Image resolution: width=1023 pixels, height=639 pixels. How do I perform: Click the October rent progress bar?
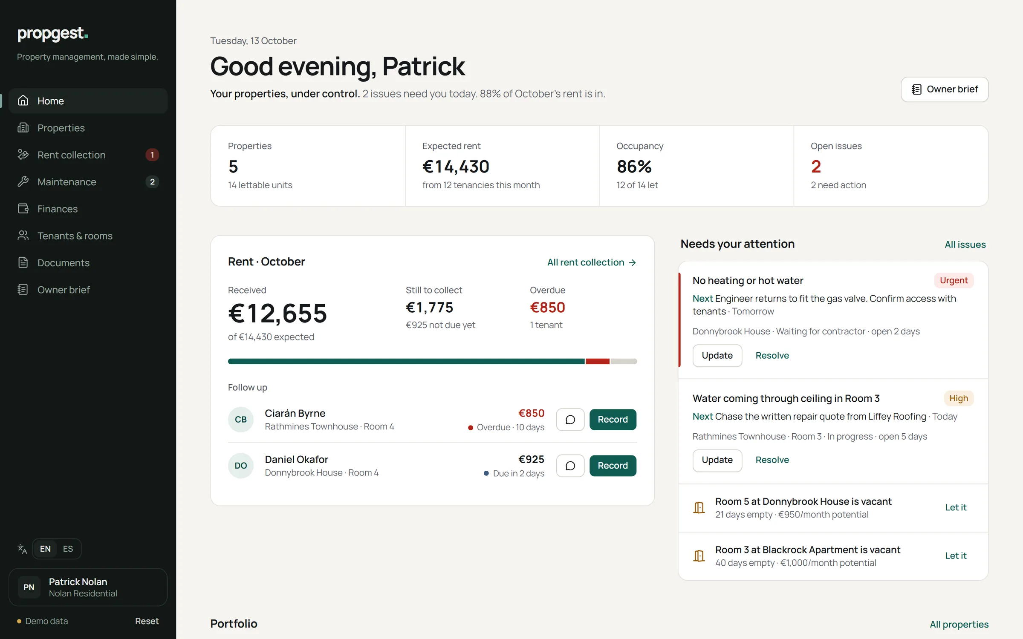tap(432, 361)
